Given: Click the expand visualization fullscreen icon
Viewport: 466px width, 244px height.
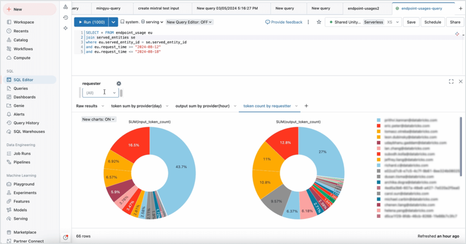Looking at the screenshot, I should [x=451, y=82].
